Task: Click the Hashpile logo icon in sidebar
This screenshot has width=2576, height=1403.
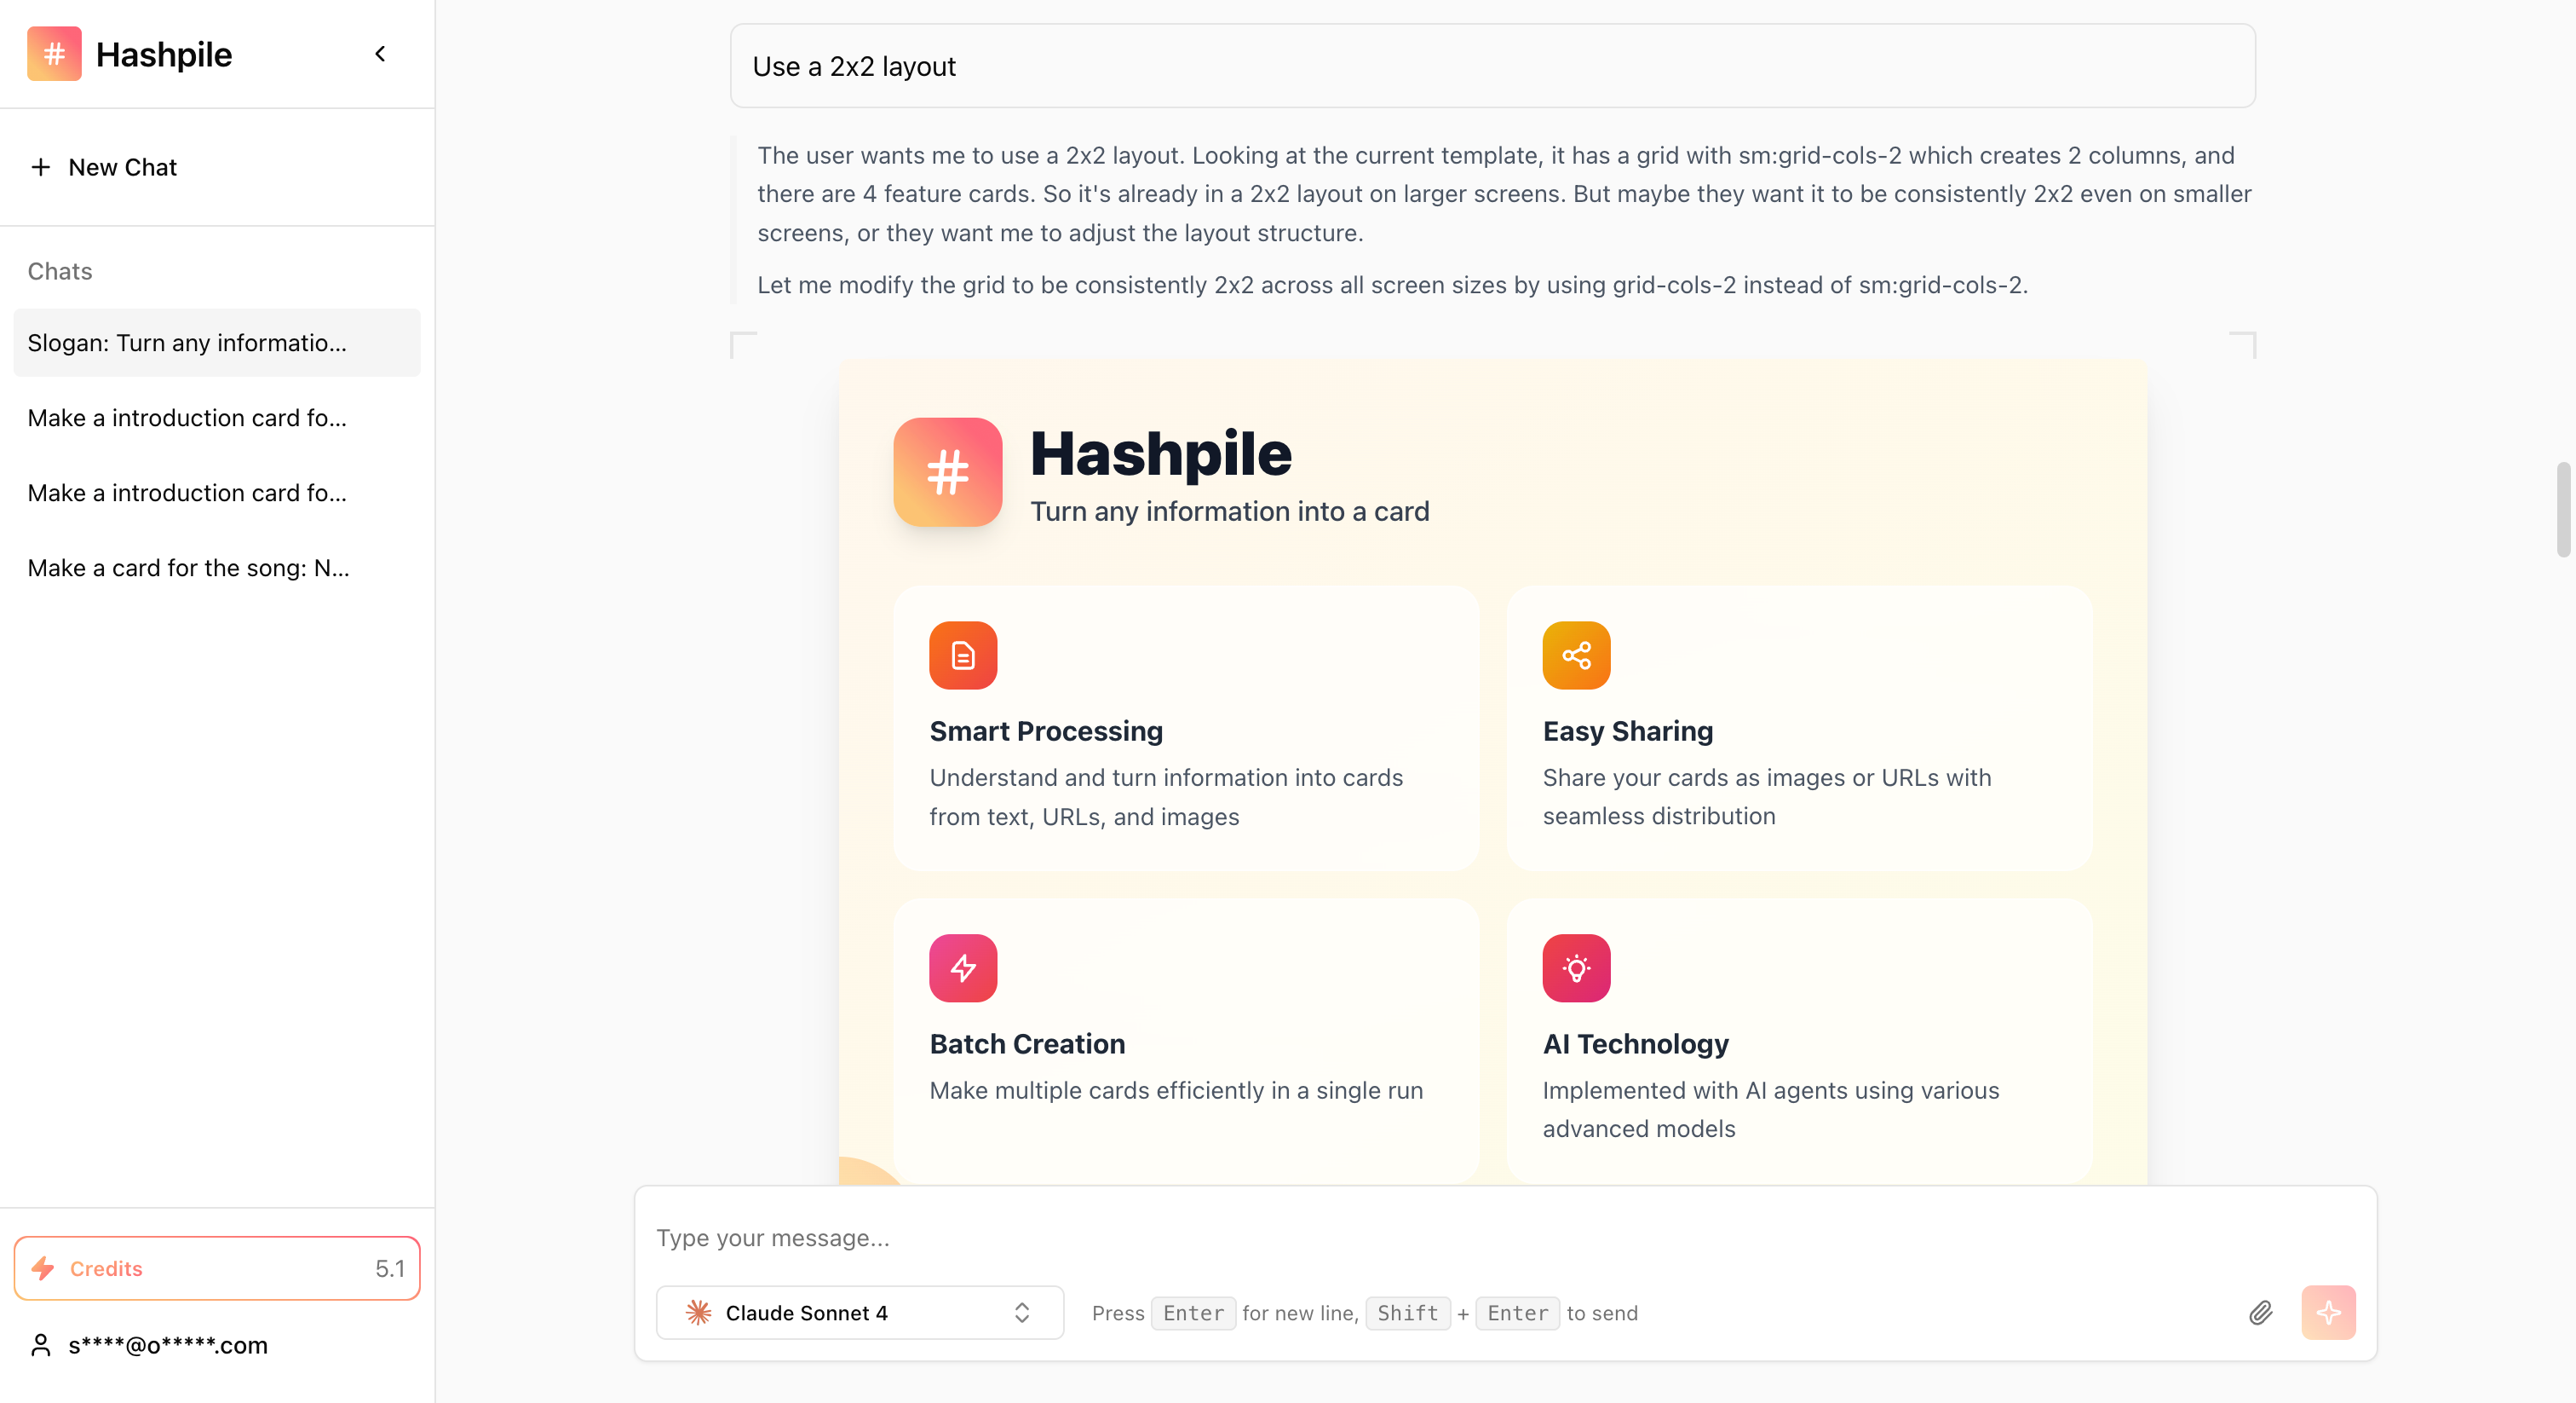Action: pos(54,54)
